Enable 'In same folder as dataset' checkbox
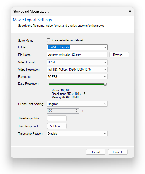This screenshot has width=145, height=174. coord(48,40)
